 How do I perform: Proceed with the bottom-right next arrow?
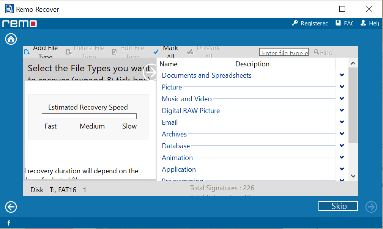371,207
